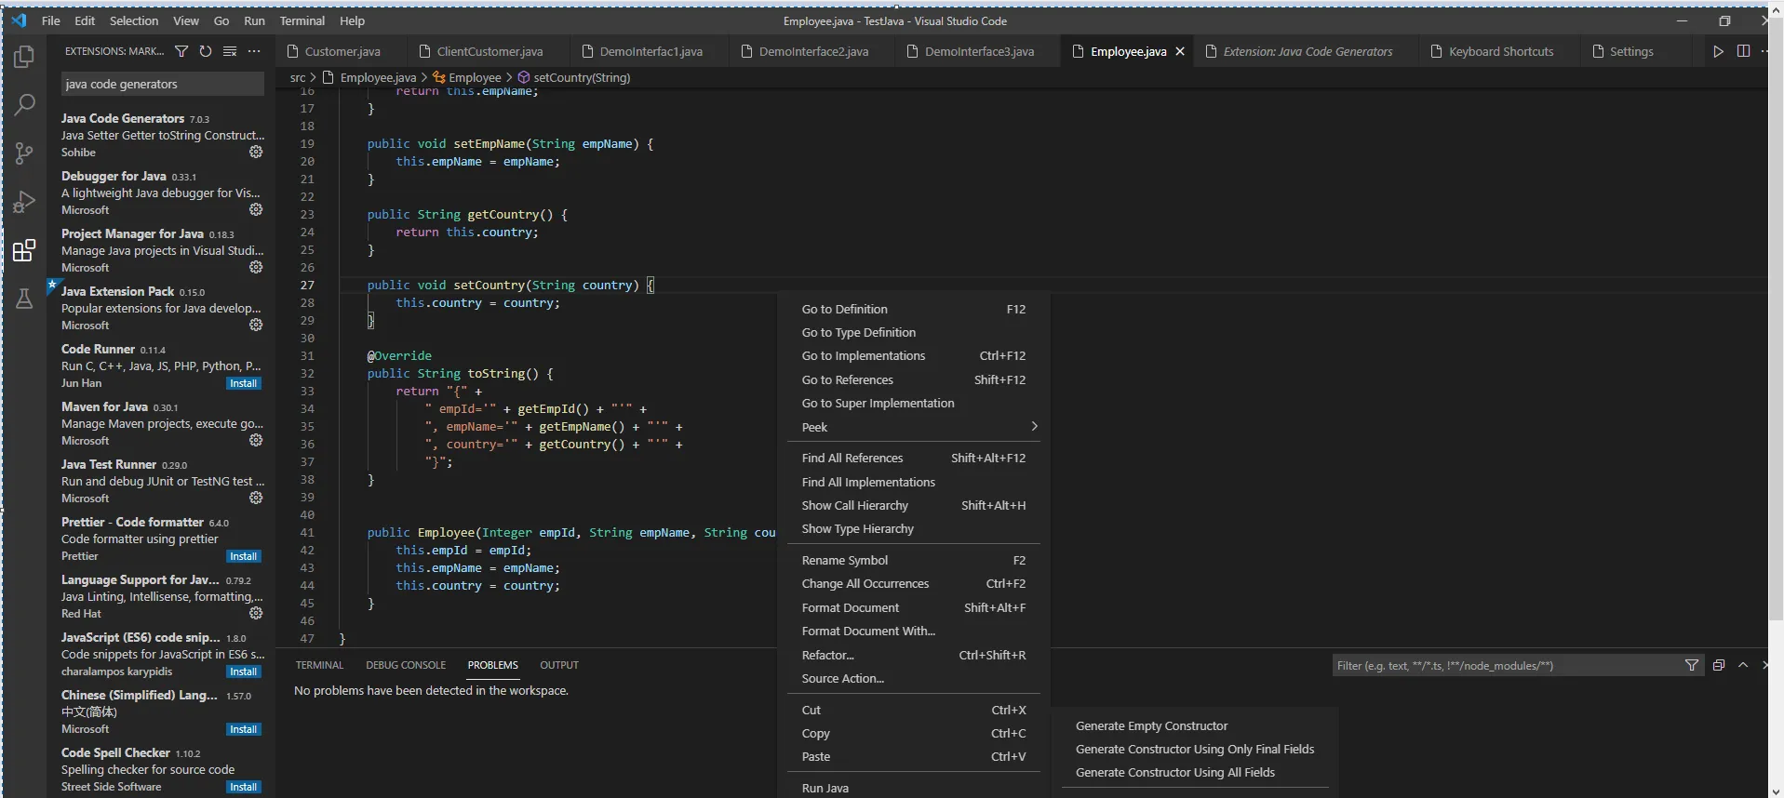
Task: Open the Source Control view
Action: [24, 153]
